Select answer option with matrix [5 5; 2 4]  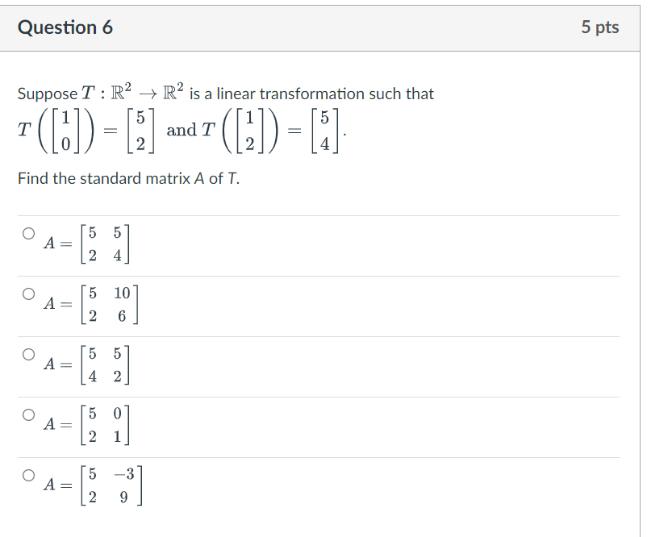click(29, 233)
